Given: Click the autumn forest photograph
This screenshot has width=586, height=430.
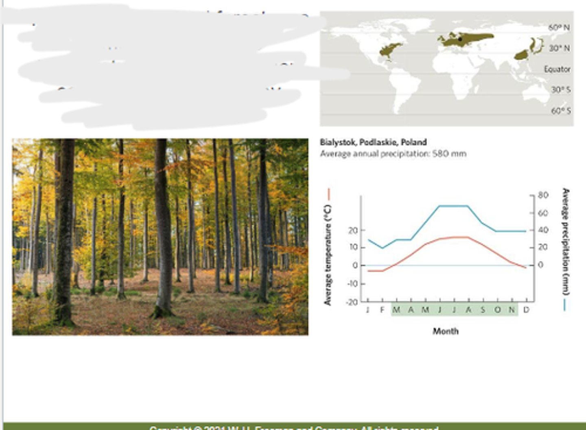Looking at the screenshot, I should pyautogui.click(x=160, y=237).
